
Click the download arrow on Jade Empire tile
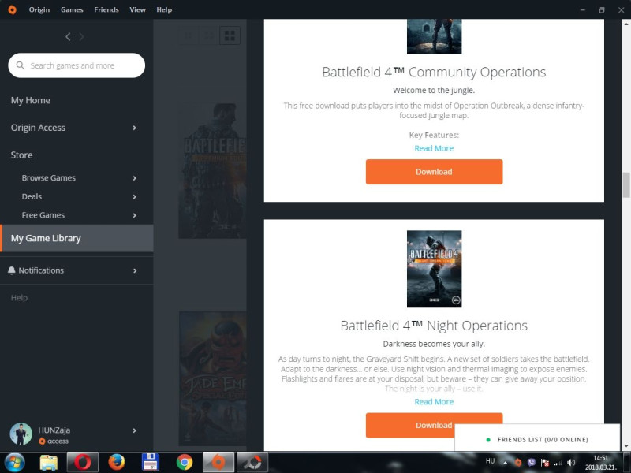coord(187,437)
